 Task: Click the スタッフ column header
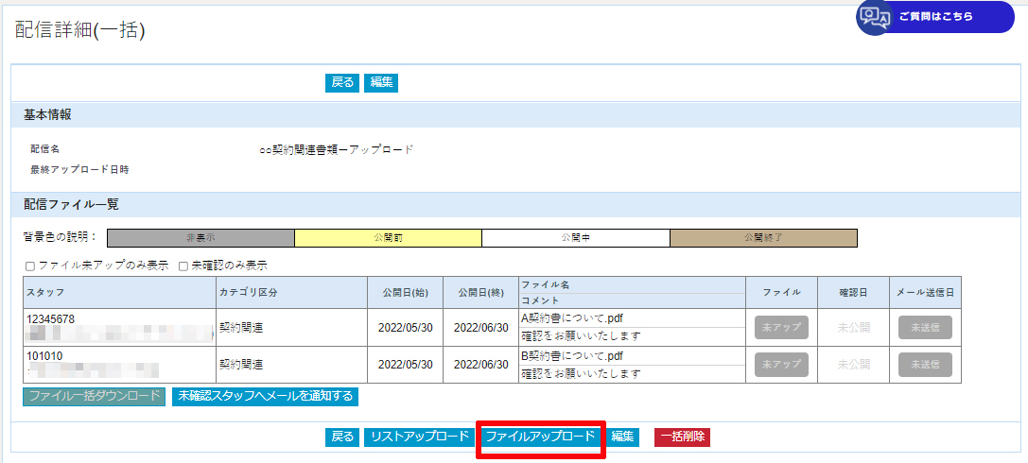119,292
